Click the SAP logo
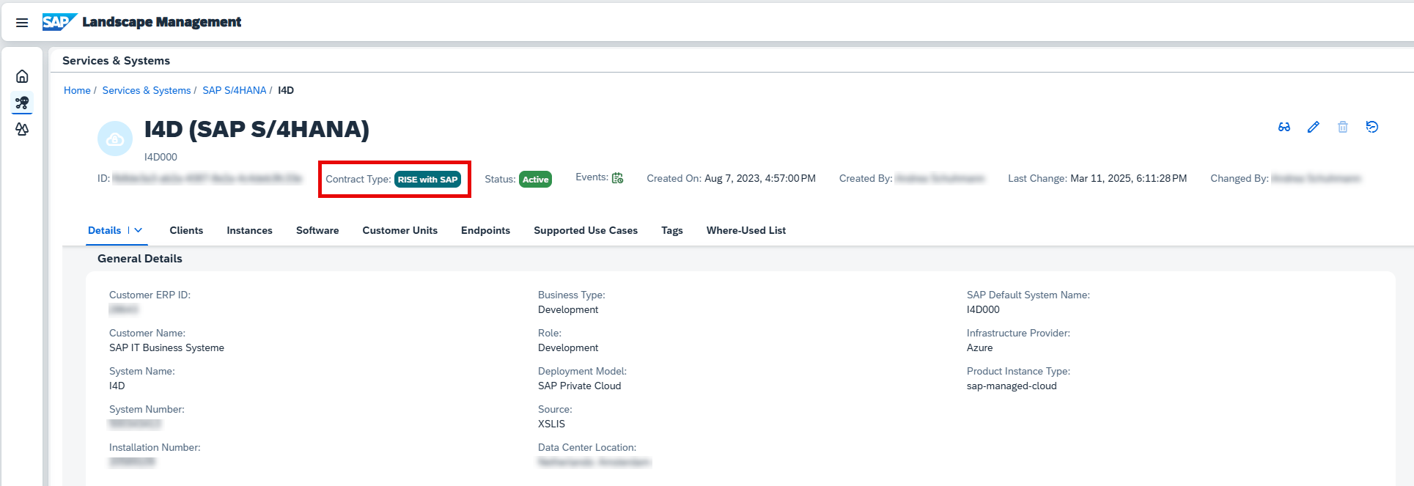This screenshot has width=1414, height=486. click(x=59, y=22)
